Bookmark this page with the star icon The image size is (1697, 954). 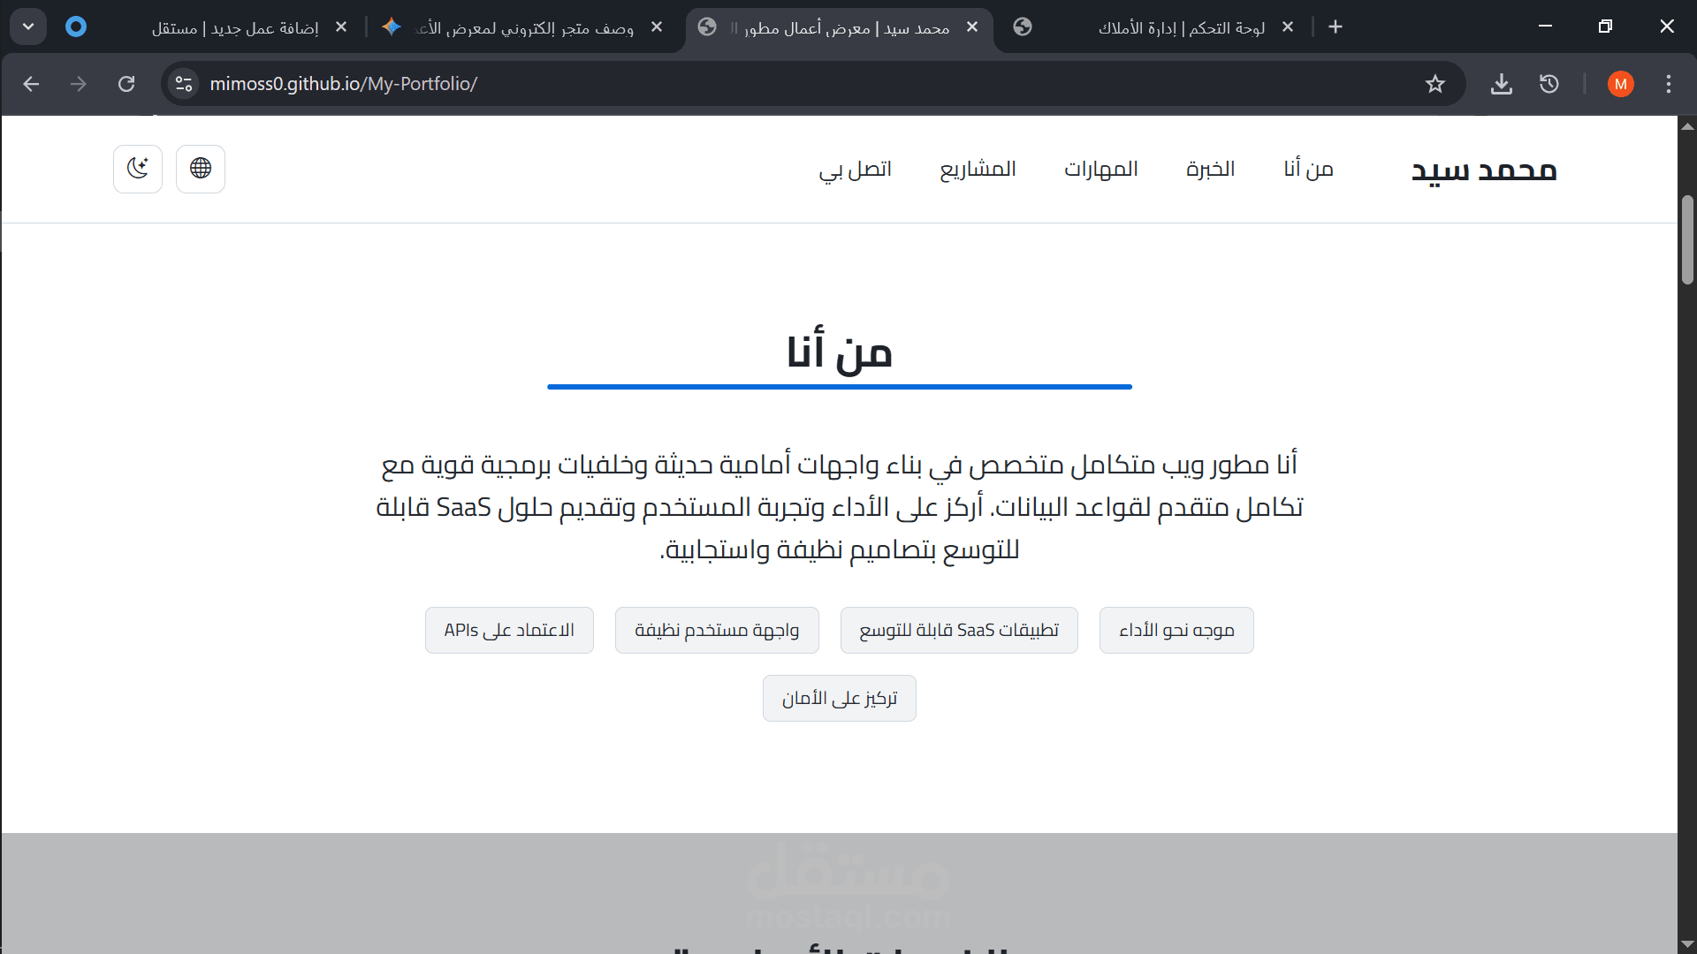[1434, 84]
